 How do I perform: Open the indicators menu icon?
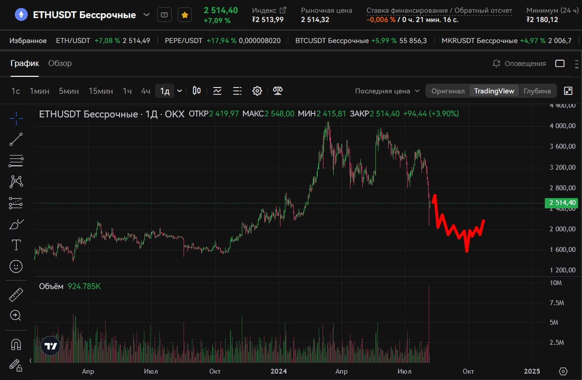[x=217, y=91]
